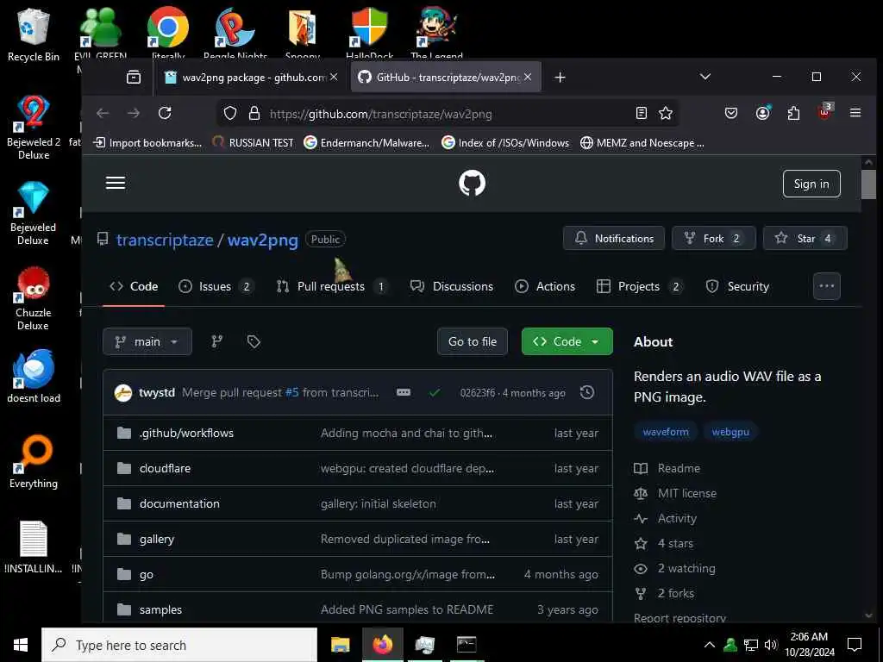The image size is (883, 662).
Task: Click the page vertical scrollbar thumb
Action: pyautogui.click(x=868, y=184)
